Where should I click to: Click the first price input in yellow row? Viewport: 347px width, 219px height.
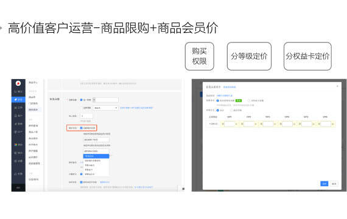(x=230, y=124)
